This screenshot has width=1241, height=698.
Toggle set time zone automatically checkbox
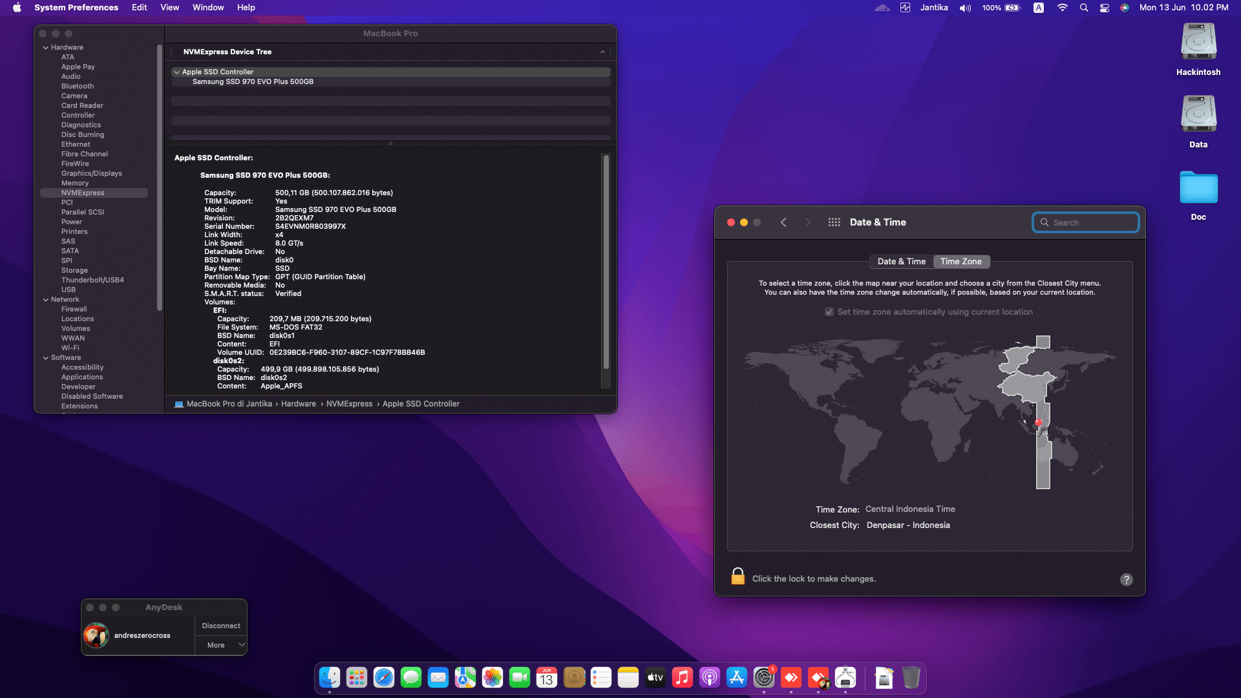click(x=829, y=312)
